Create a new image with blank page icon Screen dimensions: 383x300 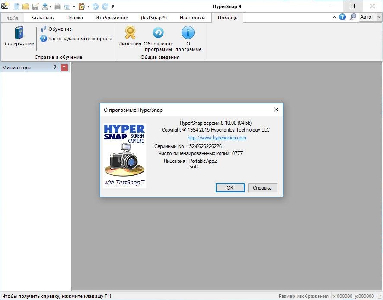(x=16, y=6)
